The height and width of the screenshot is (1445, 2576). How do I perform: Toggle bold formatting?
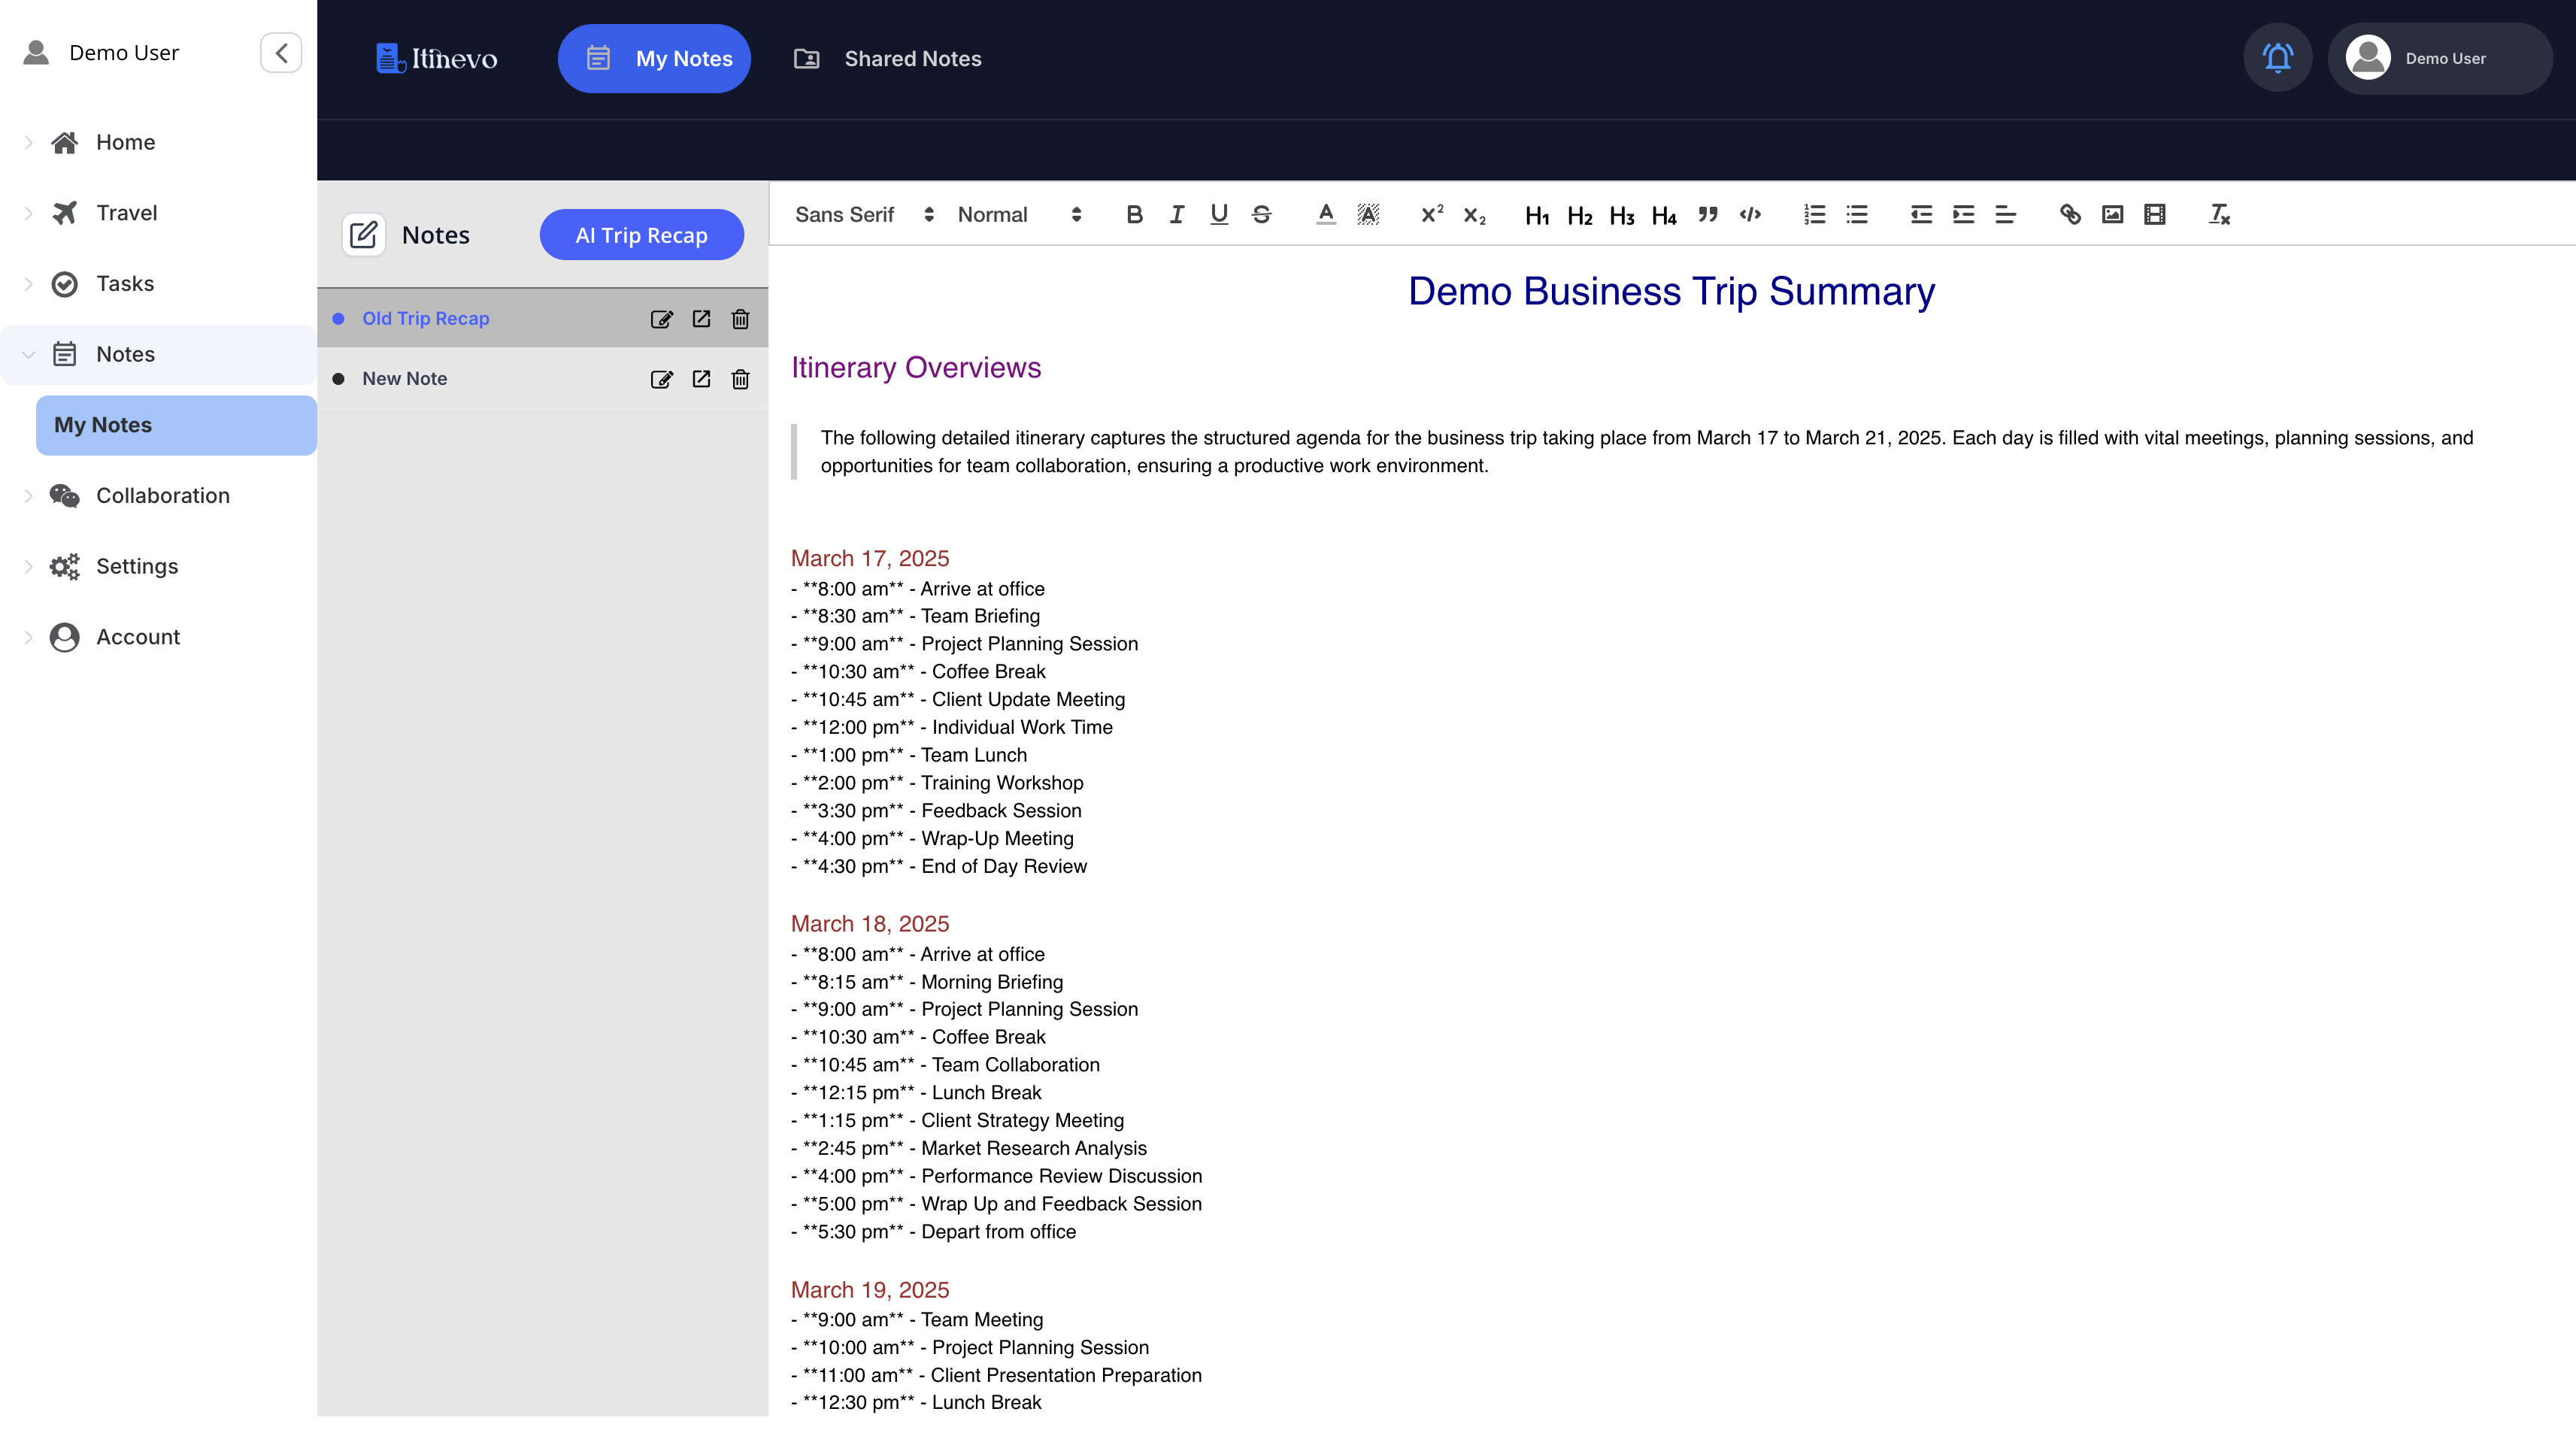click(x=1134, y=214)
